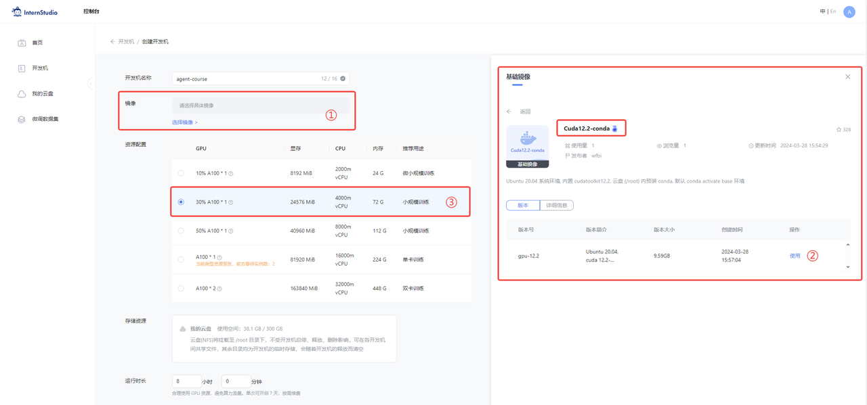This screenshot has height=405, width=867.
Task: Open 开发机 in the sidebar
Action: point(22,68)
